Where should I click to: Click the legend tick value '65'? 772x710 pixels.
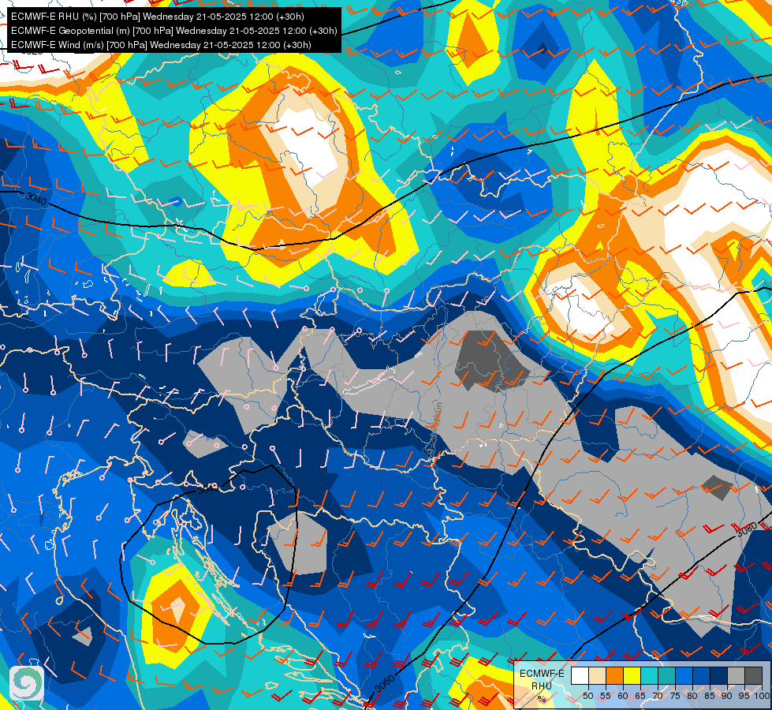pos(640,696)
